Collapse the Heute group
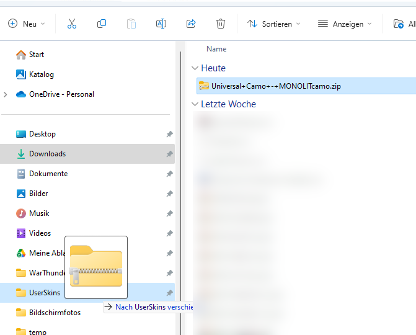The image size is (416, 335). (x=195, y=68)
